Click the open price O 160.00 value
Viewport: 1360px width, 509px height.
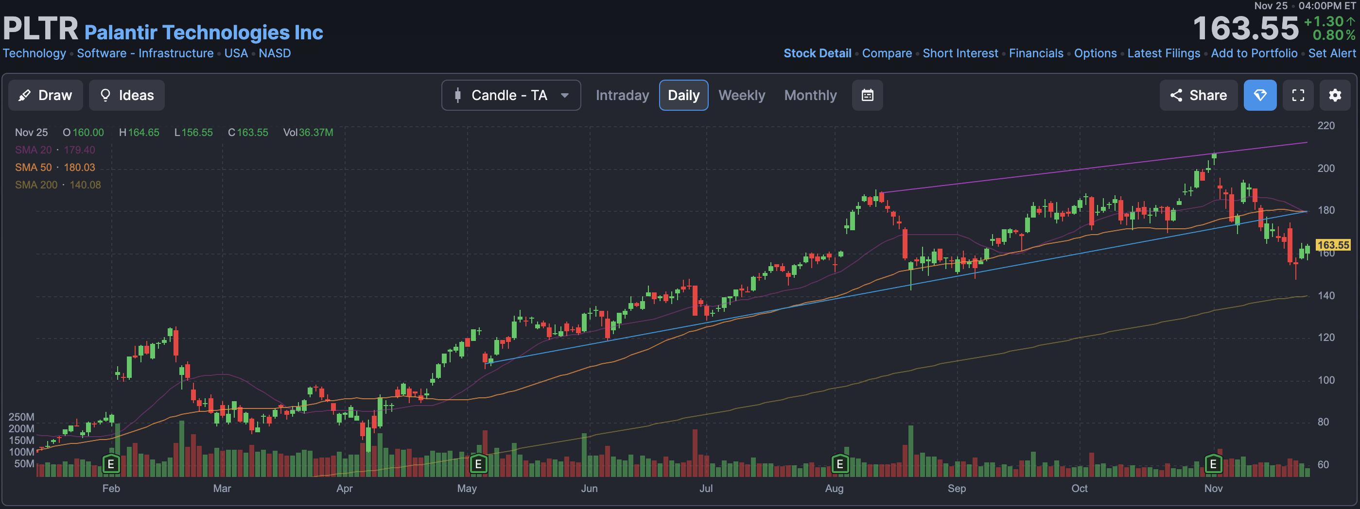[x=83, y=133]
